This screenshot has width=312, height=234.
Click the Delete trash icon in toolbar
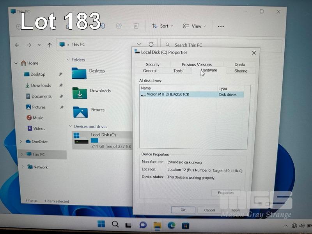click(x=136, y=26)
